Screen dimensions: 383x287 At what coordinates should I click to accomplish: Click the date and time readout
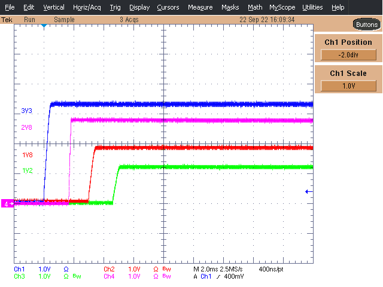pyautogui.click(x=267, y=20)
